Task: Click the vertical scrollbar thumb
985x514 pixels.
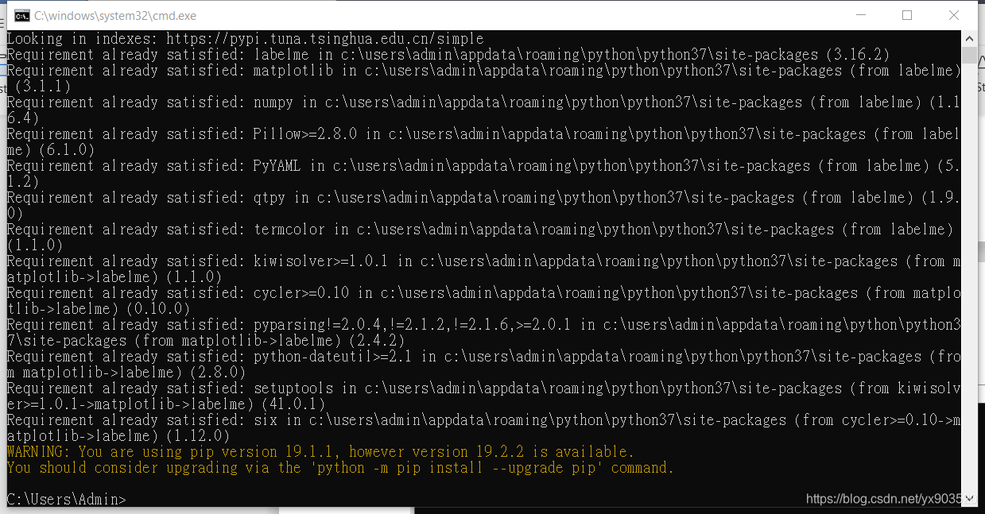Action: point(969,55)
